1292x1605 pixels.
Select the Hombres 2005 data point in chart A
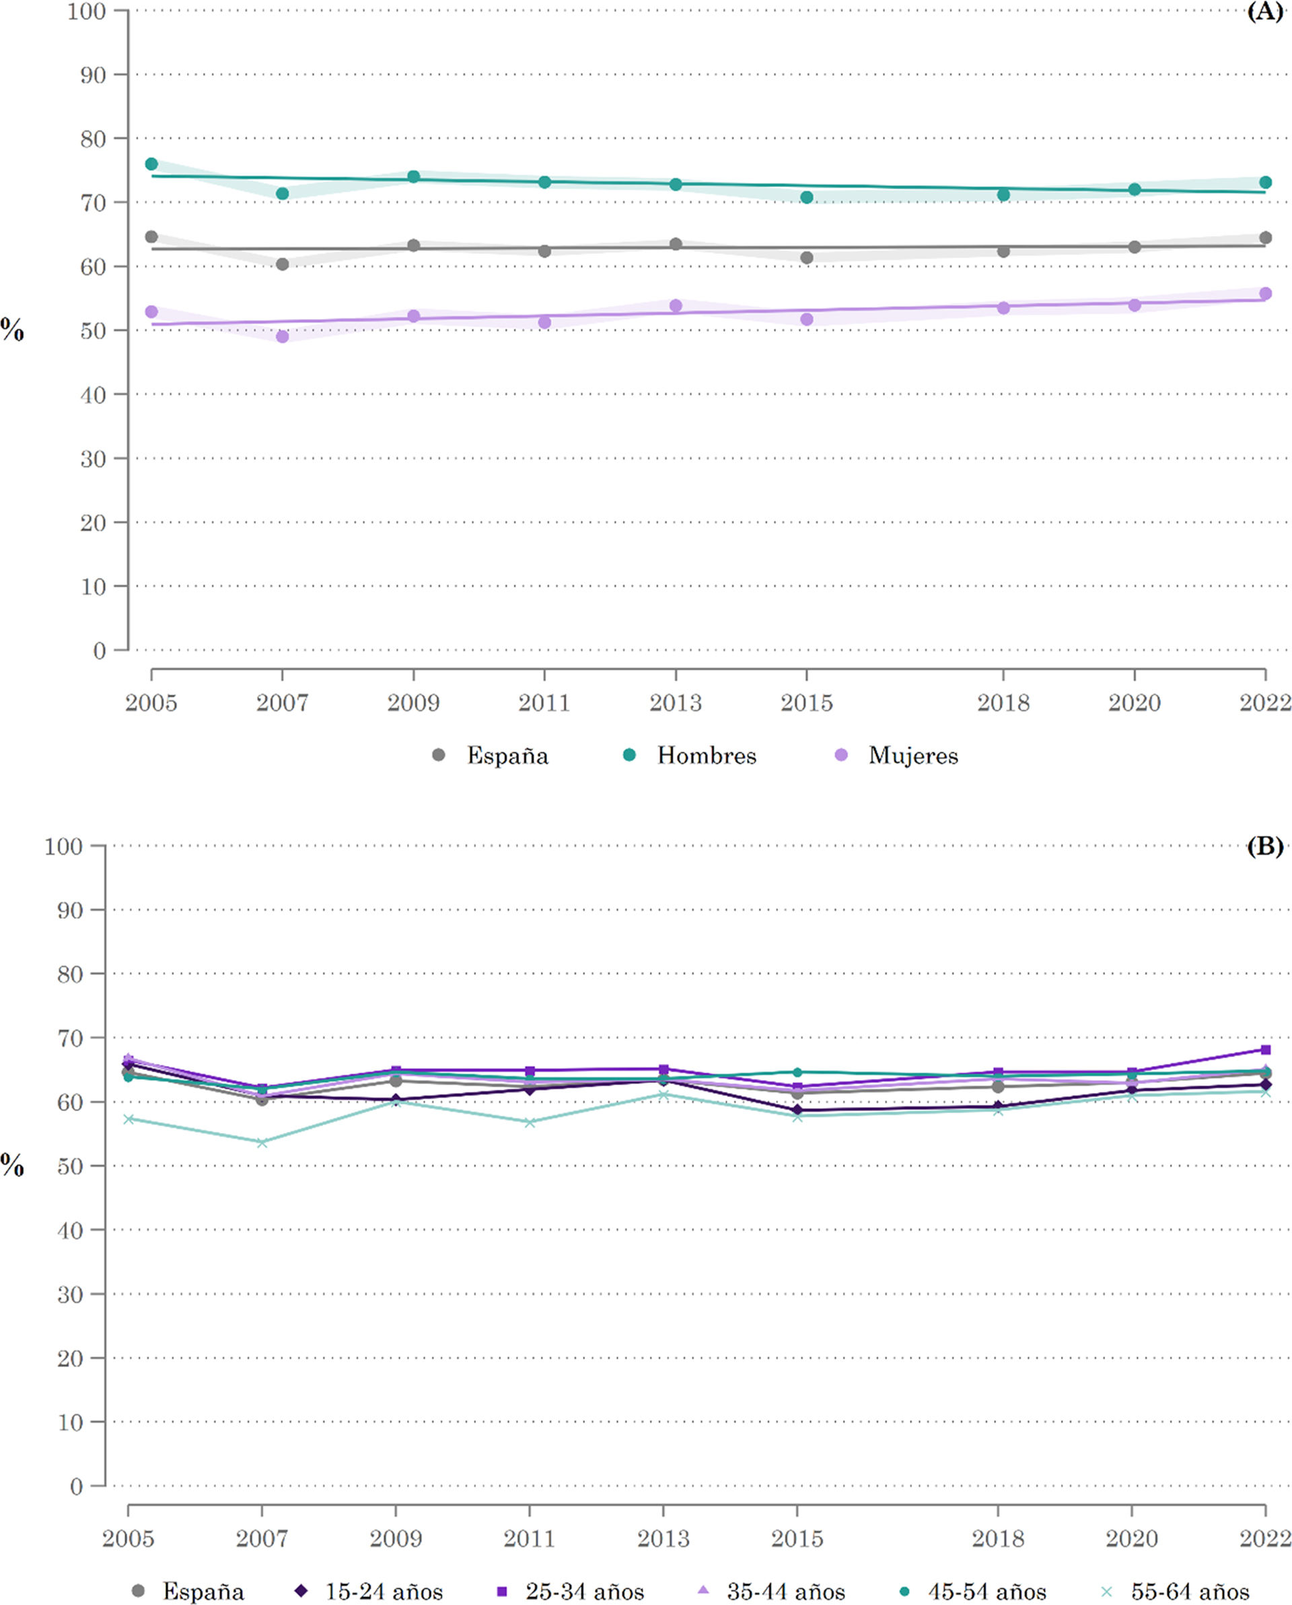(x=151, y=164)
